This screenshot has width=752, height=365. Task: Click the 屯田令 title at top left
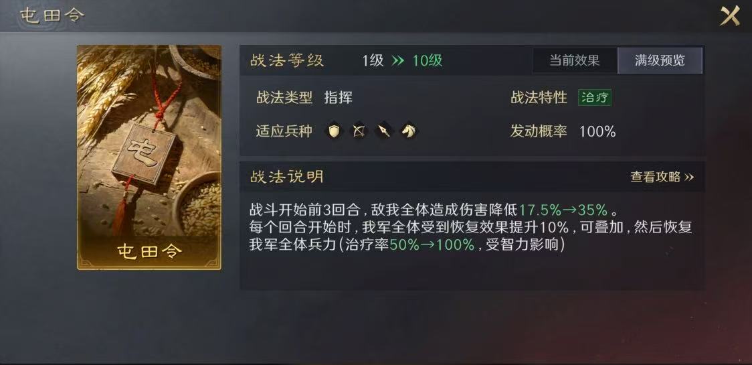[52, 15]
